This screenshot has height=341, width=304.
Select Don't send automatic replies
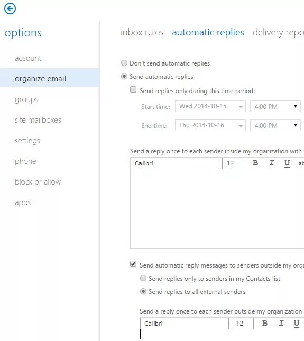click(x=124, y=63)
